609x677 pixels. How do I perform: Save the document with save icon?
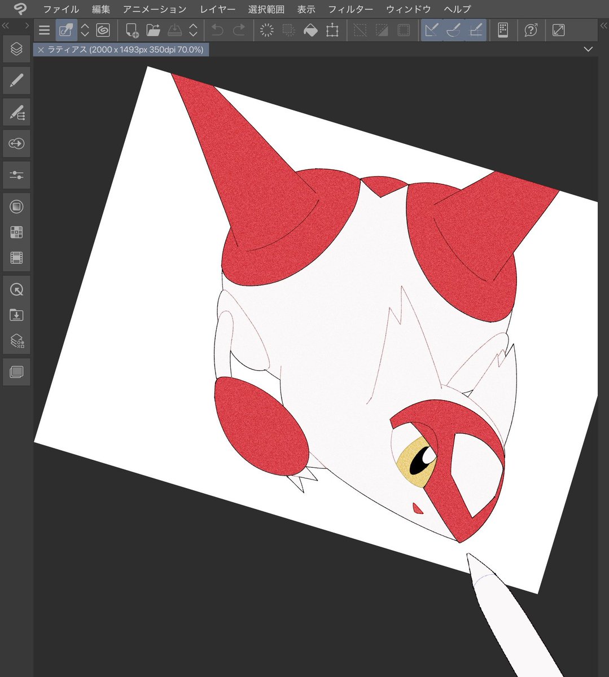coord(174,30)
